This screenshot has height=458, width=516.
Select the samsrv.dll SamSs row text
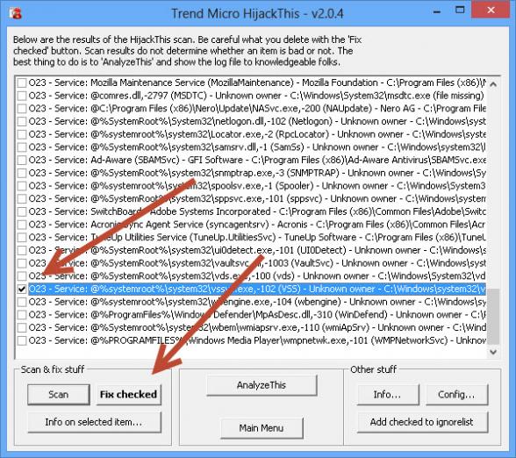click(x=257, y=147)
